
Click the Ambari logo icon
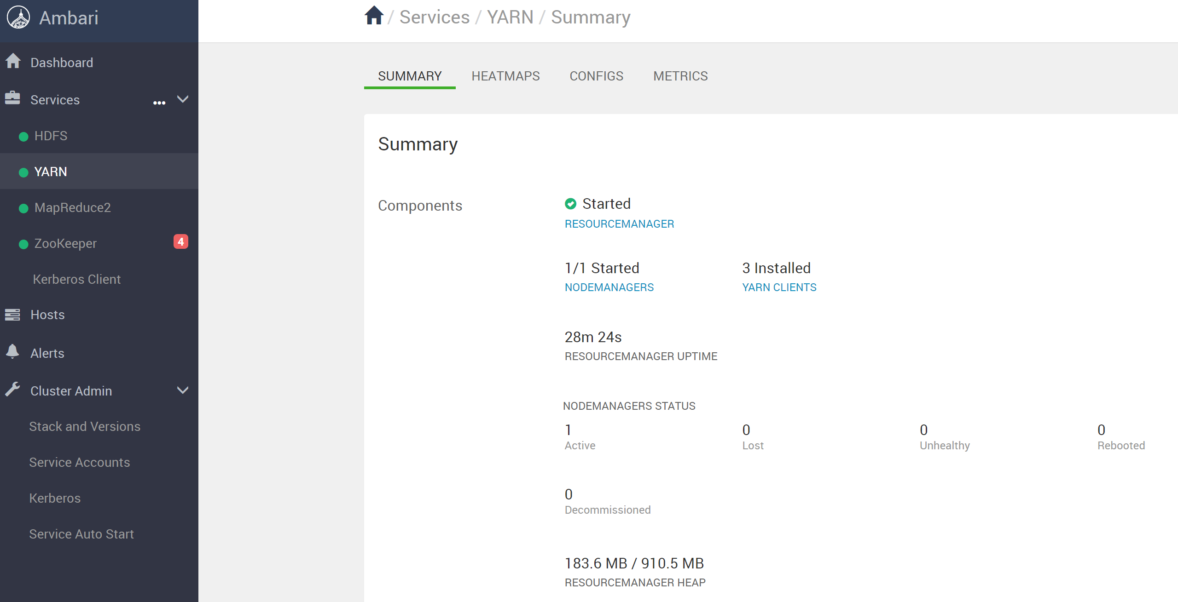[x=18, y=17]
